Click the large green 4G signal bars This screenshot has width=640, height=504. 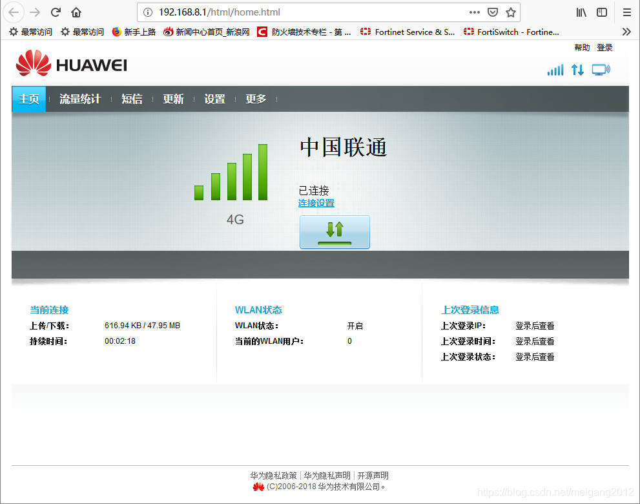[x=231, y=172]
